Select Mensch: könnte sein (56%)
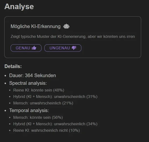The width and height of the screenshot is (149, 142). 38,118
